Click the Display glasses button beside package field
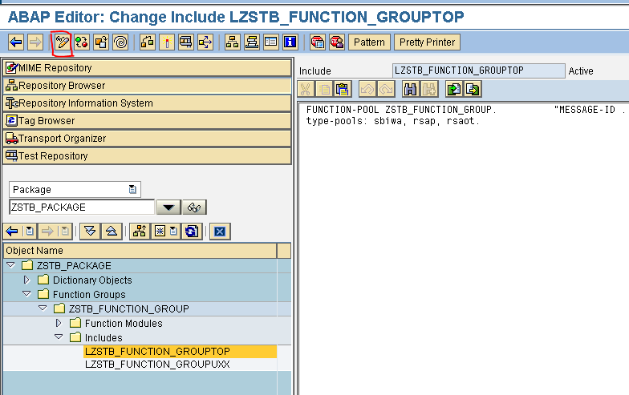The height and width of the screenshot is (395, 629). tap(194, 207)
